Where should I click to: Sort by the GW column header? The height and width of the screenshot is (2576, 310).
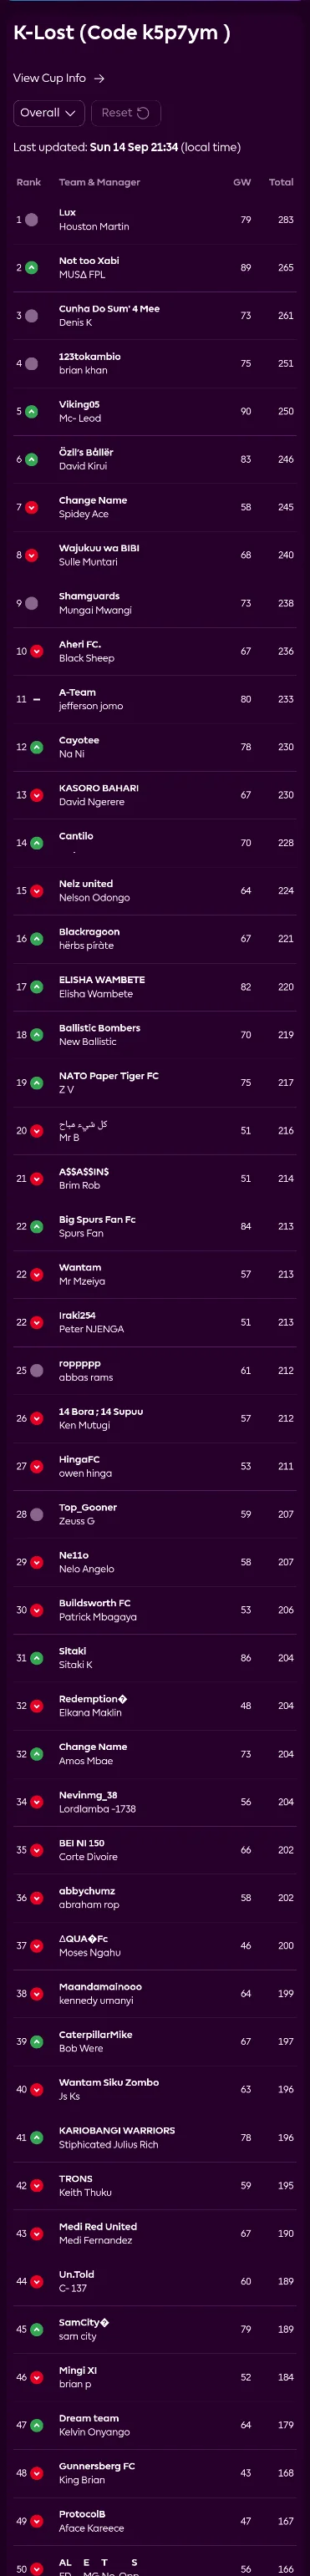[x=242, y=182]
